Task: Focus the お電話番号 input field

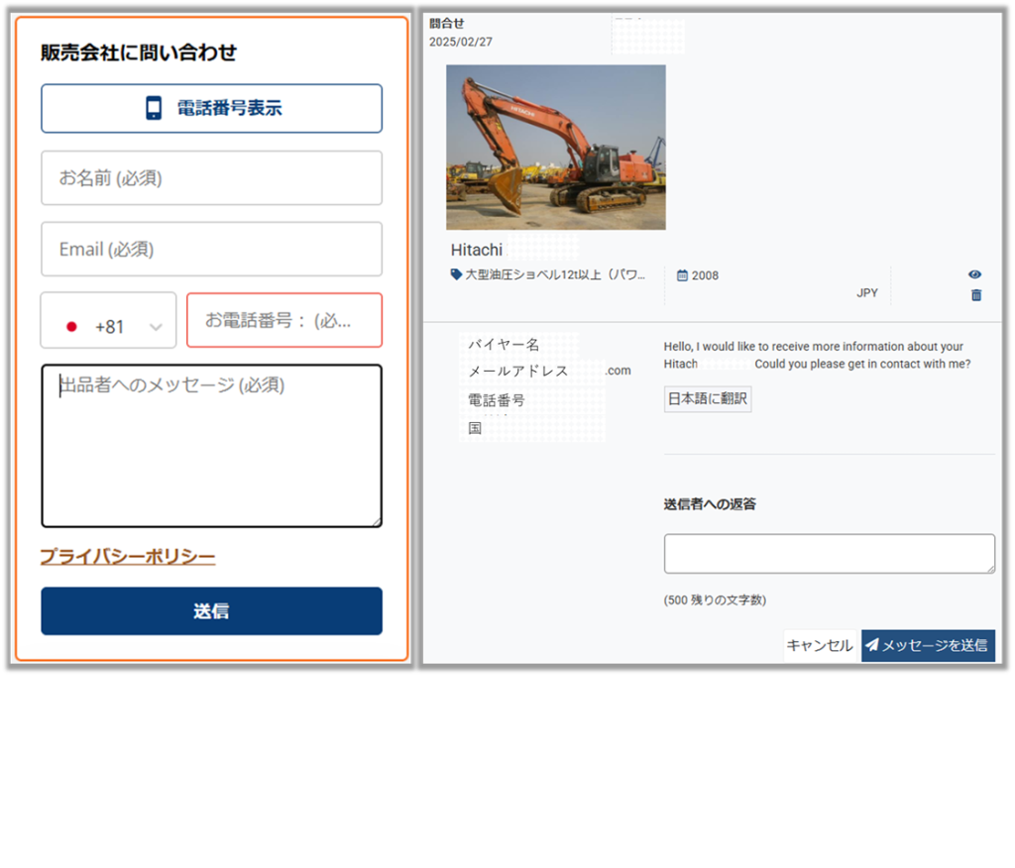Action: 284,320
